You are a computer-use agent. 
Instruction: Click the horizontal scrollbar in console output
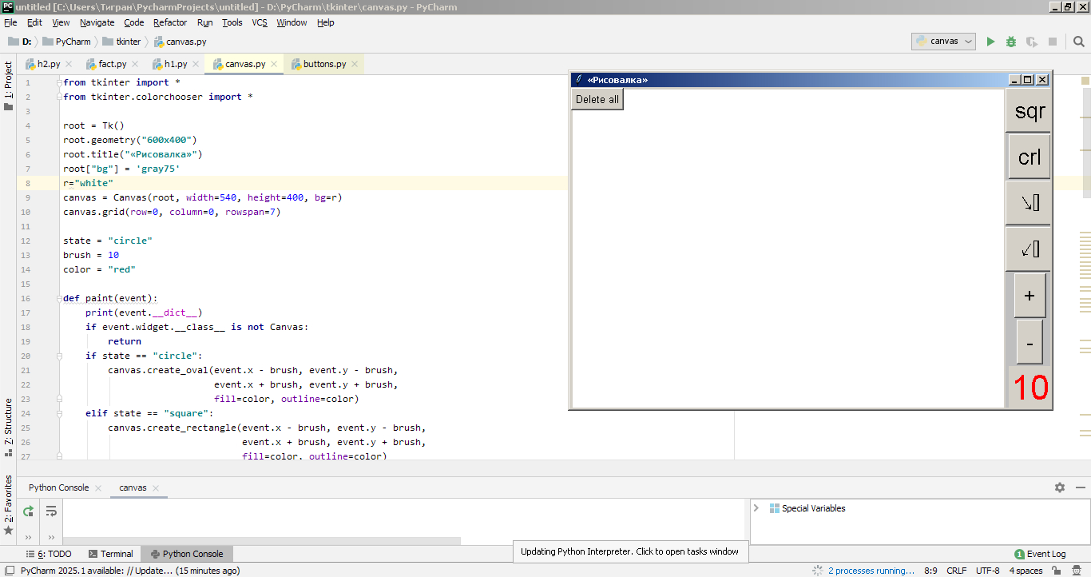pos(262,541)
